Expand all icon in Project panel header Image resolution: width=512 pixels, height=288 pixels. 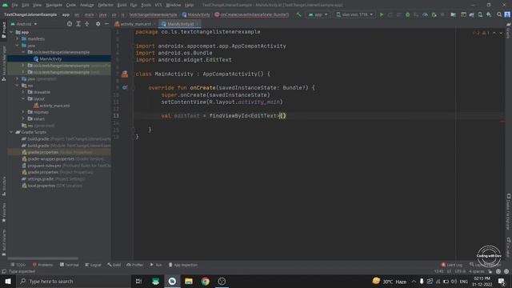[x=78, y=24]
